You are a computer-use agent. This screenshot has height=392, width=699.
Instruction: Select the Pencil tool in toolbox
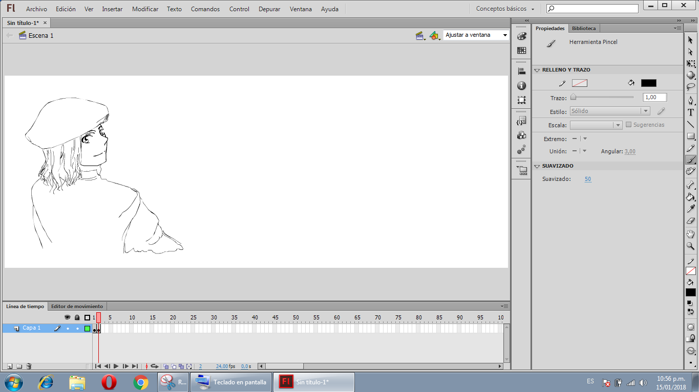(691, 148)
